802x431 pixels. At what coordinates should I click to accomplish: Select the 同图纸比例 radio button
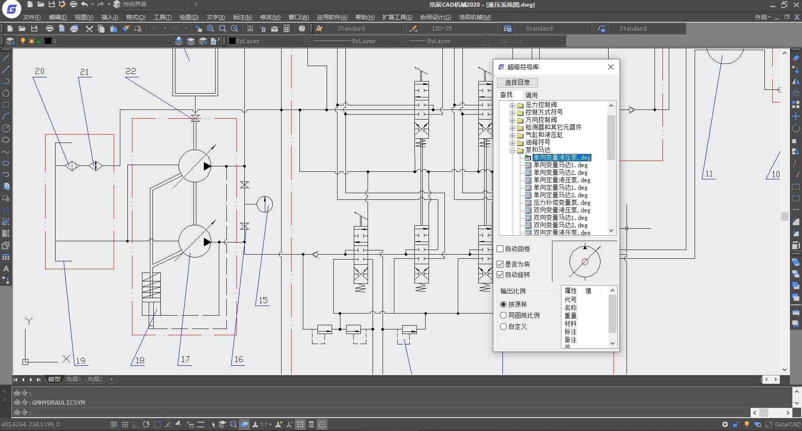503,315
